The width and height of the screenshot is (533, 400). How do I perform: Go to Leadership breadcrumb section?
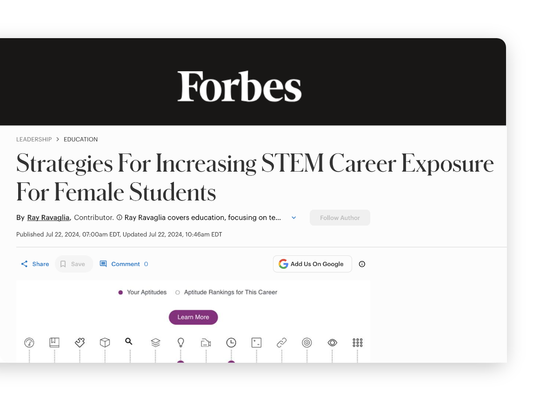(34, 140)
